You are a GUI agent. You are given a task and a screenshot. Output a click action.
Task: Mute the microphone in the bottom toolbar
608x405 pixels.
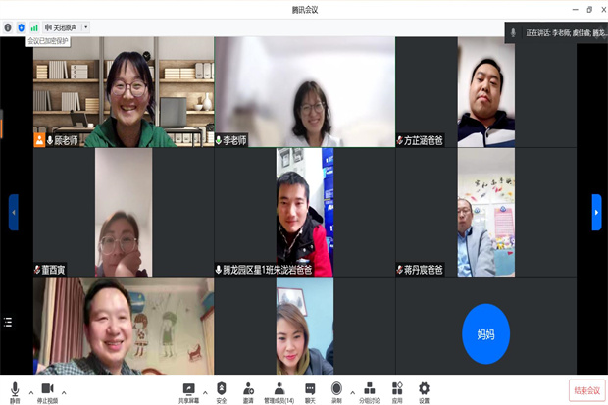click(14, 389)
